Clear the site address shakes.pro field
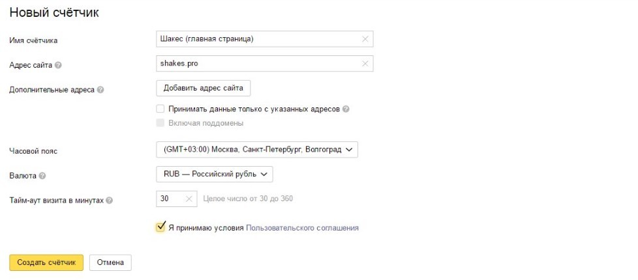638x280 pixels. coord(365,63)
